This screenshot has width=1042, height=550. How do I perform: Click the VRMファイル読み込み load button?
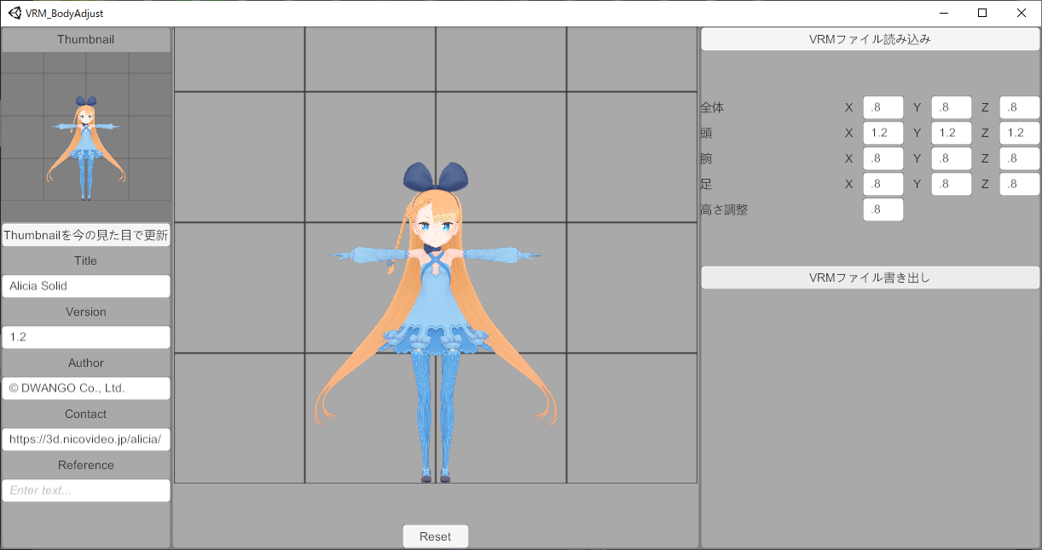(871, 39)
